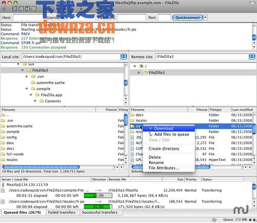257x223 pixels.
Task: Click the 91.0% fr.po progress bar
Action: click(x=98, y=207)
